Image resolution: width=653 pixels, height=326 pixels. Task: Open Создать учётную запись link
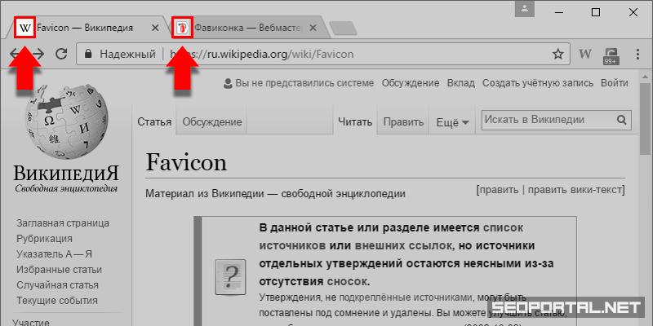pyautogui.click(x=538, y=83)
